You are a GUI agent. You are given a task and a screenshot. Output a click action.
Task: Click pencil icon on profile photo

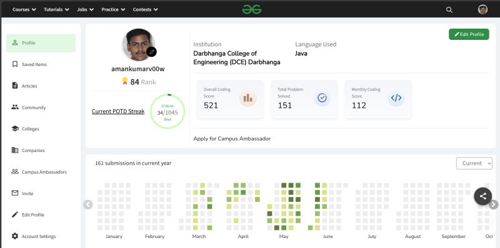point(151,51)
